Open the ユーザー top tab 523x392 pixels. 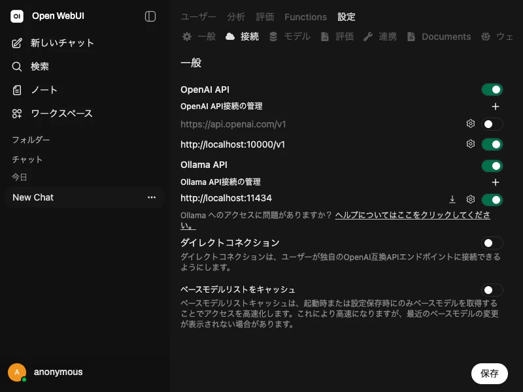point(199,17)
